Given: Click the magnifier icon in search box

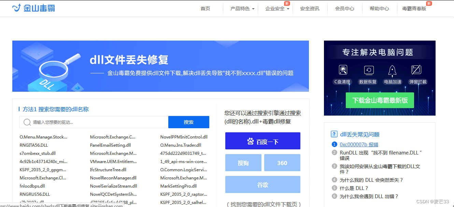Looking at the screenshot, I should pyautogui.click(x=27, y=122).
